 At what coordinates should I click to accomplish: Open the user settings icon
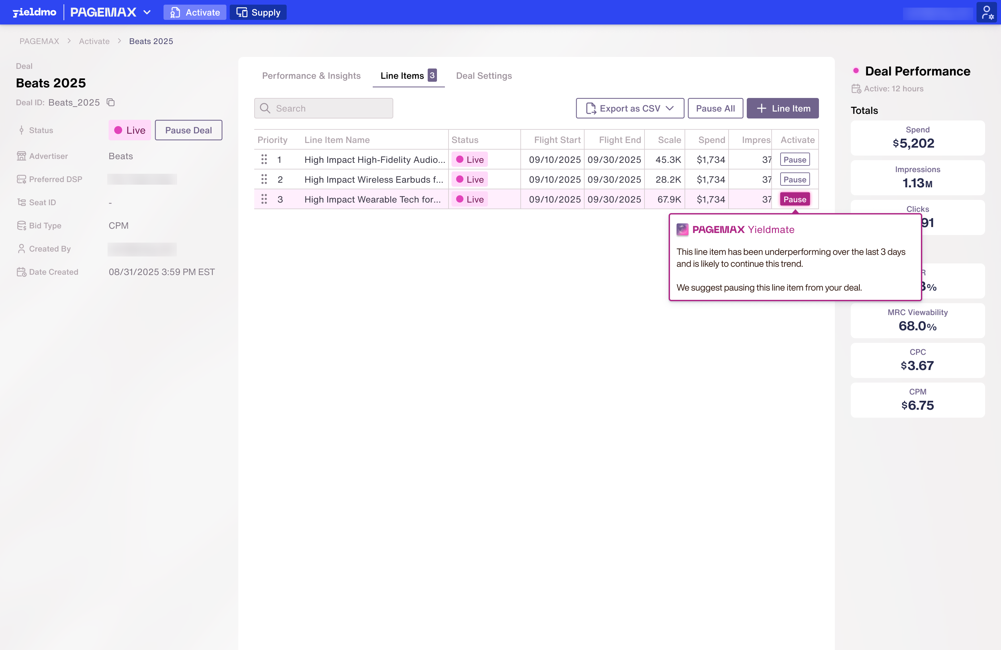[987, 12]
